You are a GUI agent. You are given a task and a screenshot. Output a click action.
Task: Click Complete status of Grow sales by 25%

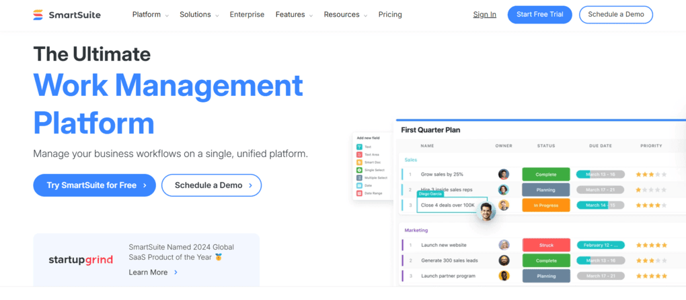546,174
